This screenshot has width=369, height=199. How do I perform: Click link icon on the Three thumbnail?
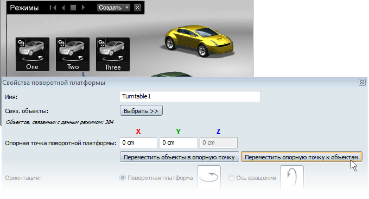(101, 43)
